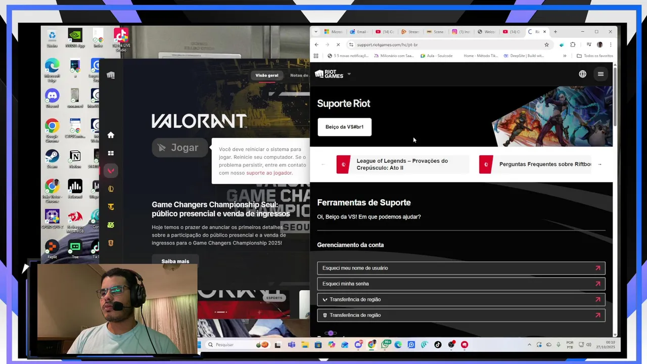Open Discord desktop shortcut

(x=52, y=98)
